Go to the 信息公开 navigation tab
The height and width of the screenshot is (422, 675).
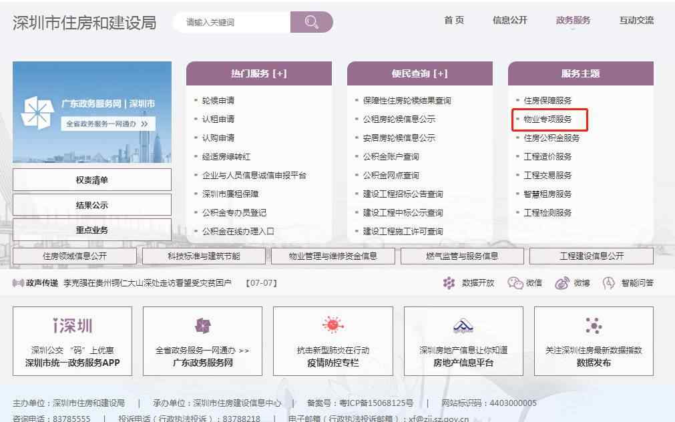point(509,20)
